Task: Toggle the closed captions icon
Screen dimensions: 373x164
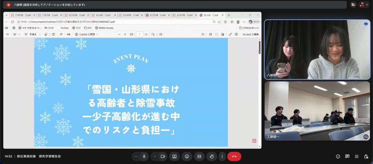Action: pos(199,157)
